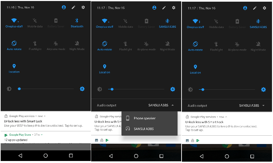273x163 pixels.
Task: Tap Night Mode tile in the 11:16 screen
Action: (77, 46)
